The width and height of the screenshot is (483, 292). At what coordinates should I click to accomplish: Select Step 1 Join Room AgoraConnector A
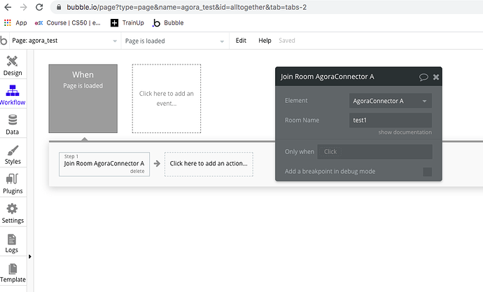[x=104, y=164]
